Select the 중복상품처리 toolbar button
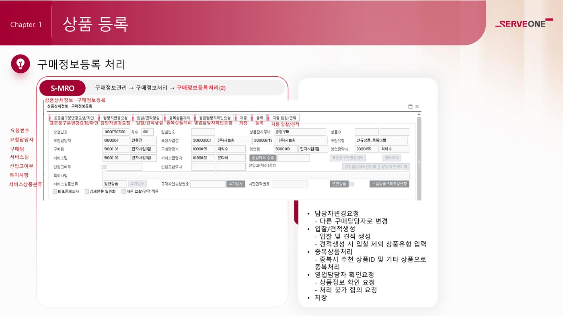This screenshot has width=563, height=316. pos(179,118)
